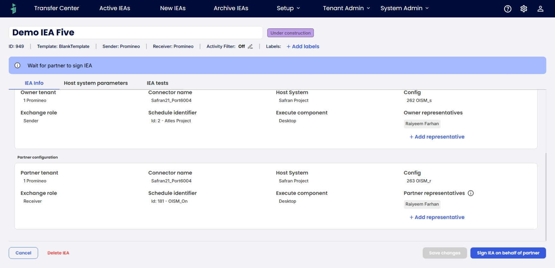Switch to IEA tests tab
The image size is (555, 268).
[x=157, y=83]
